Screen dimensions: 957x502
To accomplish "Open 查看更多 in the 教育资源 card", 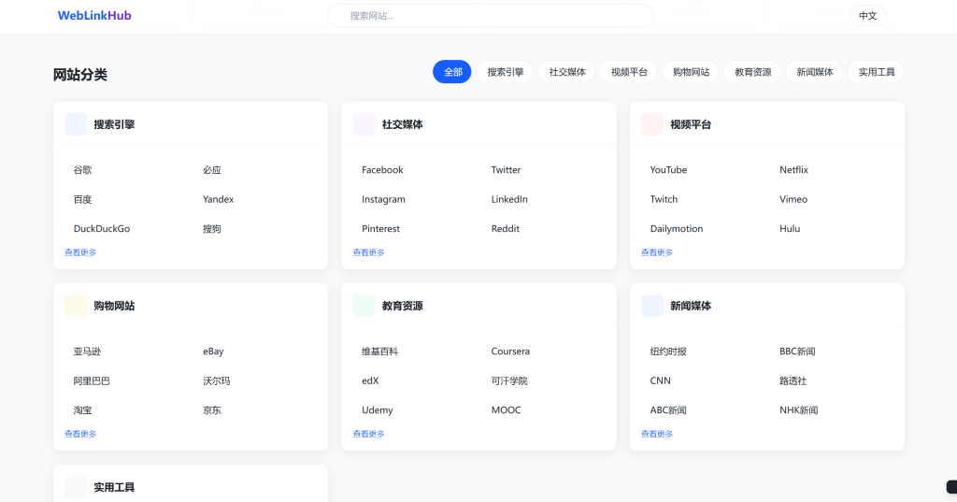I will [368, 434].
